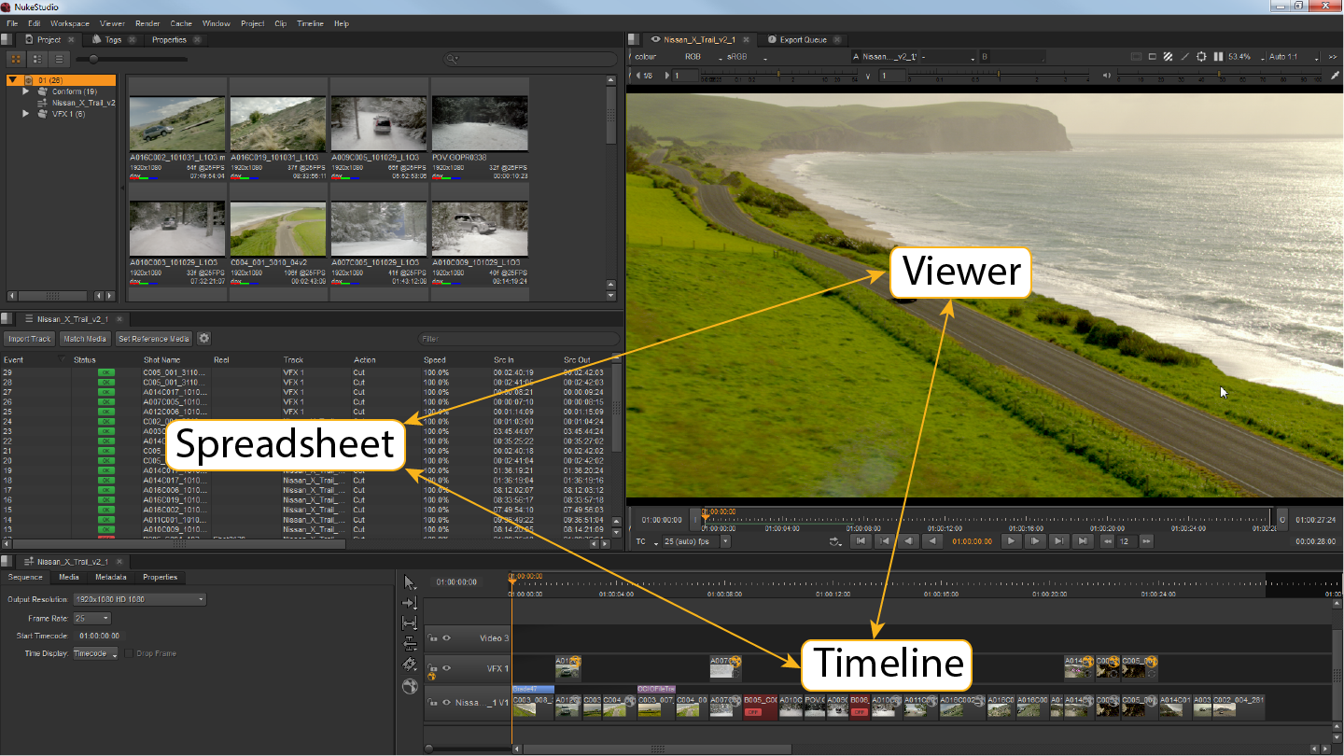Switch to the Export Queue tab
1344x756 pixels.
pyautogui.click(x=803, y=40)
